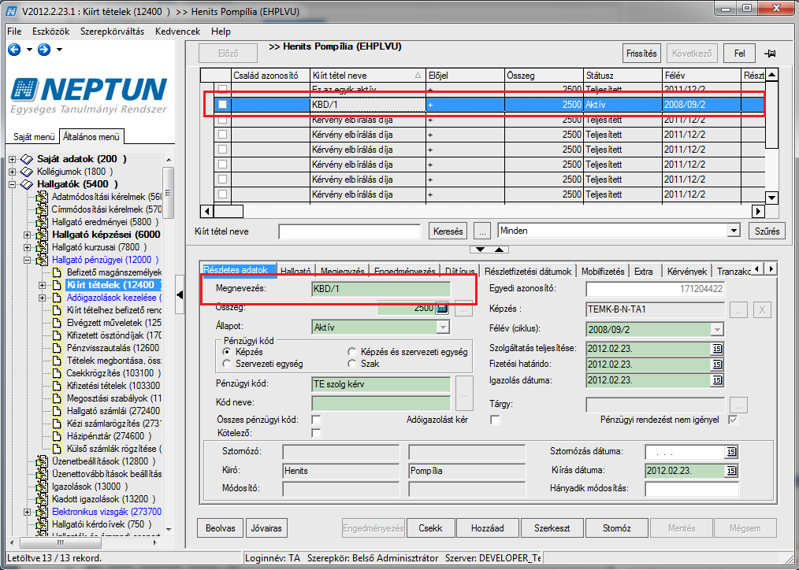Click the Hallgatók book icon
The height and width of the screenshot is (570, 799).
click(27, 184)
